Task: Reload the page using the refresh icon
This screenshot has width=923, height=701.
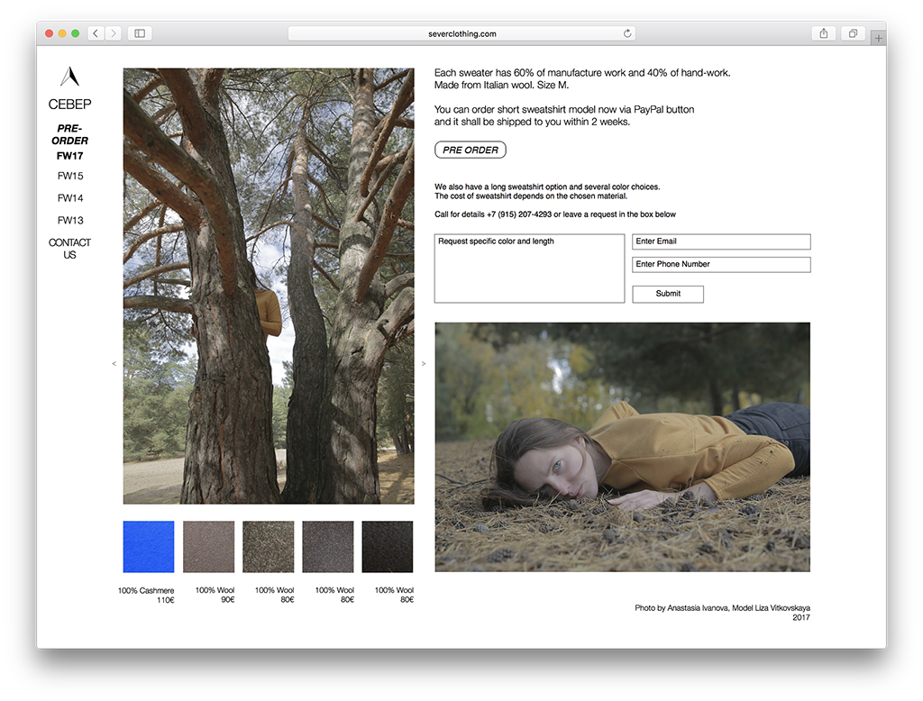Action: tap(627, 33)
